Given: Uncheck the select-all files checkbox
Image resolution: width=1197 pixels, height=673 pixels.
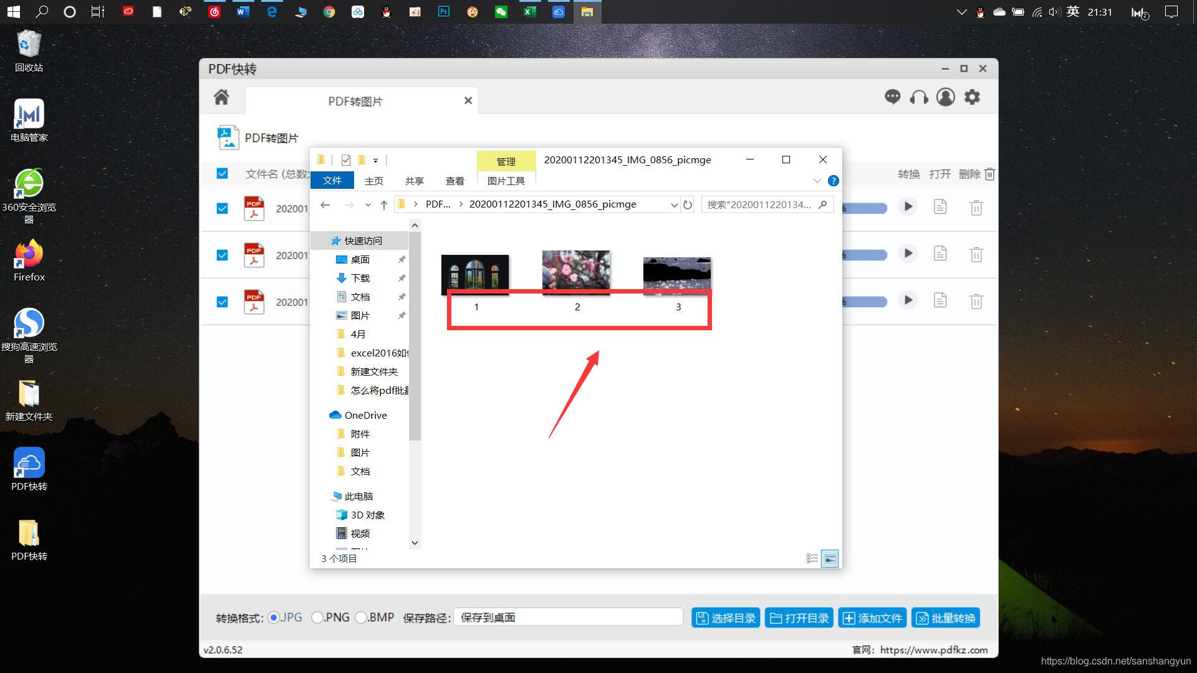Looking at the screenshot, I should 223,174.
